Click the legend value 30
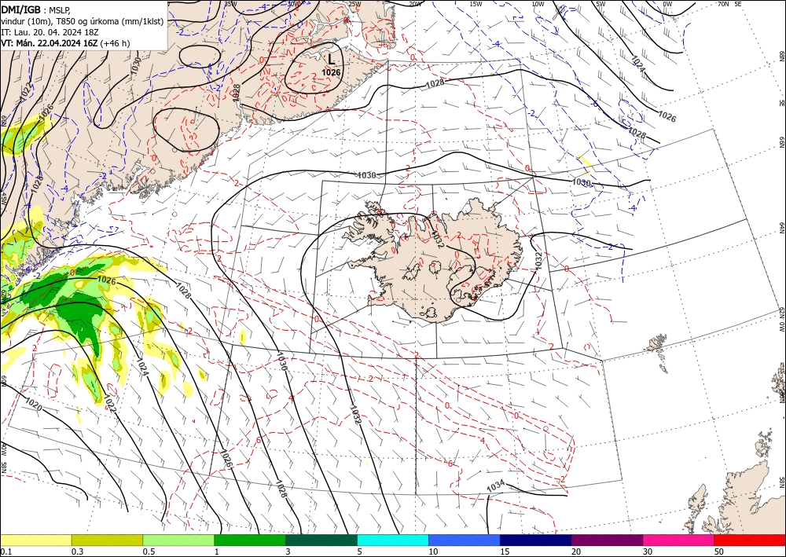786x557 pixels. (648, 552)
